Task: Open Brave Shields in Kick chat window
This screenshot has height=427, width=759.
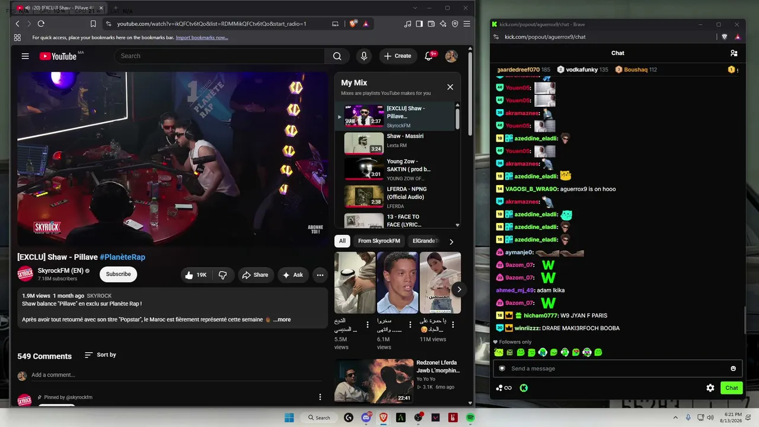Action: [725, 37]
